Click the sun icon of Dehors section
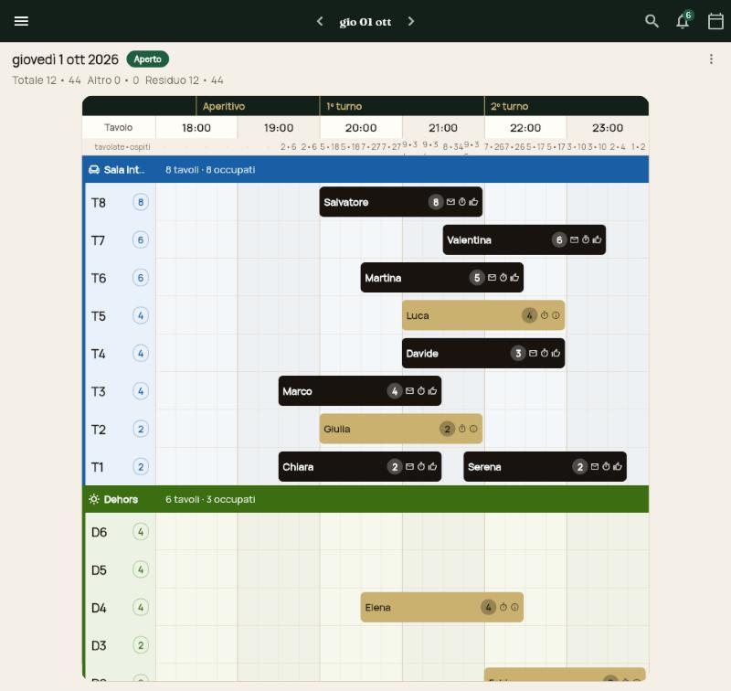The height and width of the screenshot is (691, 731). click(94, 499)
